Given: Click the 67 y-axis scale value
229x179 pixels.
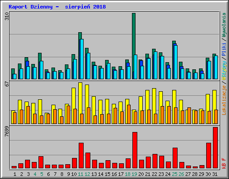Looking at the screenshot, I should [7, 84].
